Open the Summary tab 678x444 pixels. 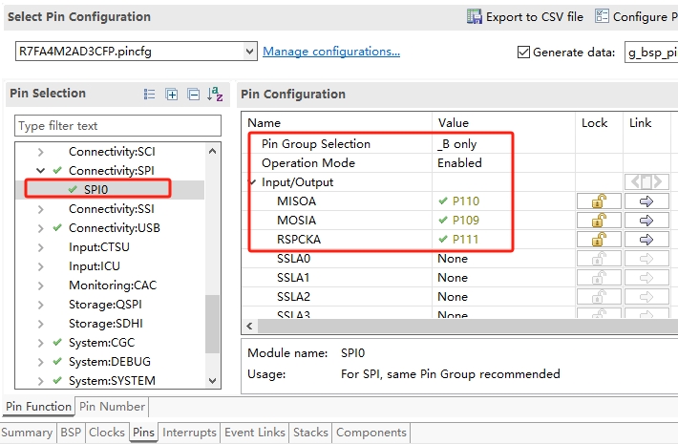coord(27,433)
